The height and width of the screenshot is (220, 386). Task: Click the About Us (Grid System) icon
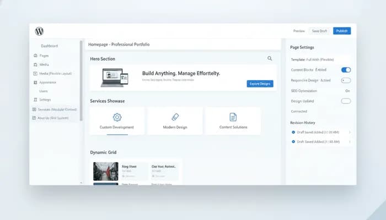34,118
